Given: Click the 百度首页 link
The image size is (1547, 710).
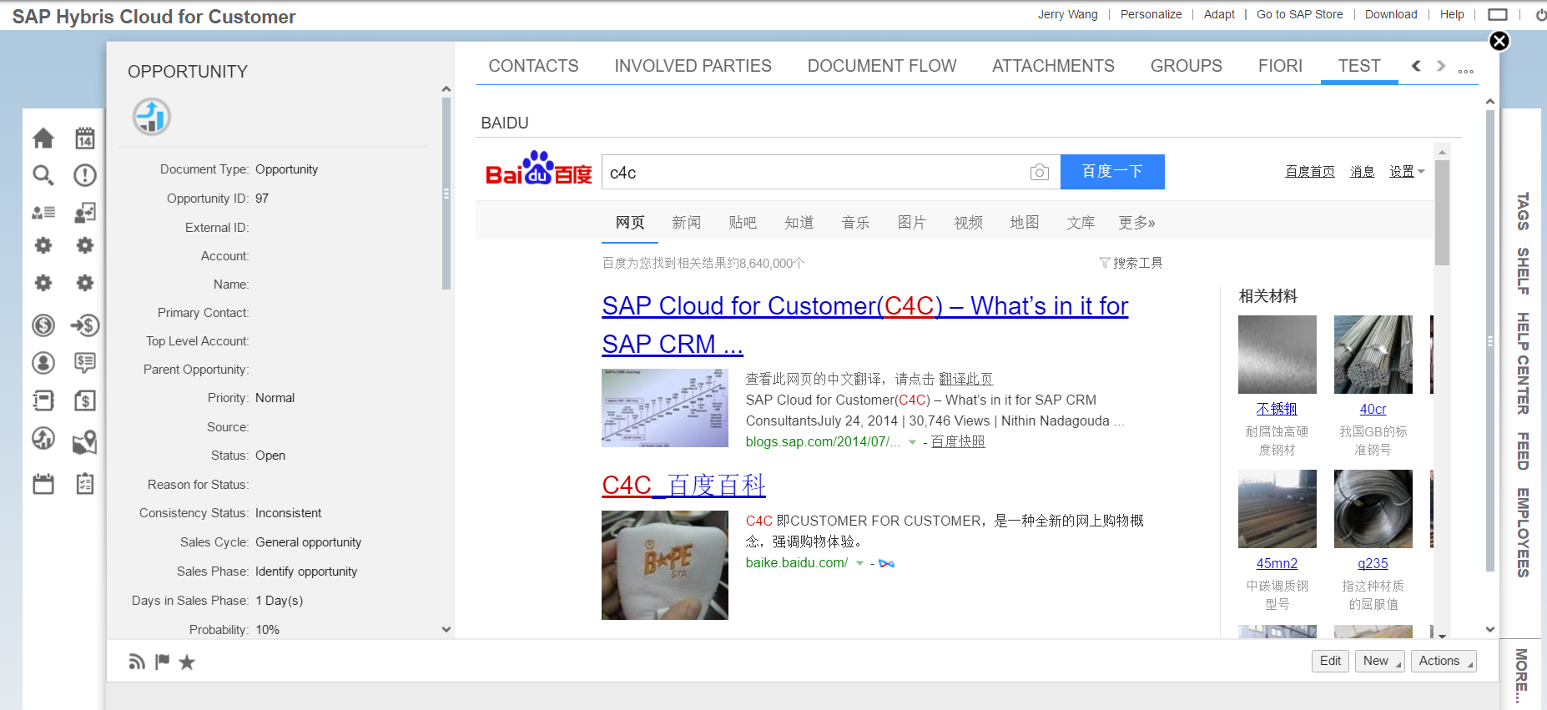Looking at the screenshot, I should pos(1310,171).
